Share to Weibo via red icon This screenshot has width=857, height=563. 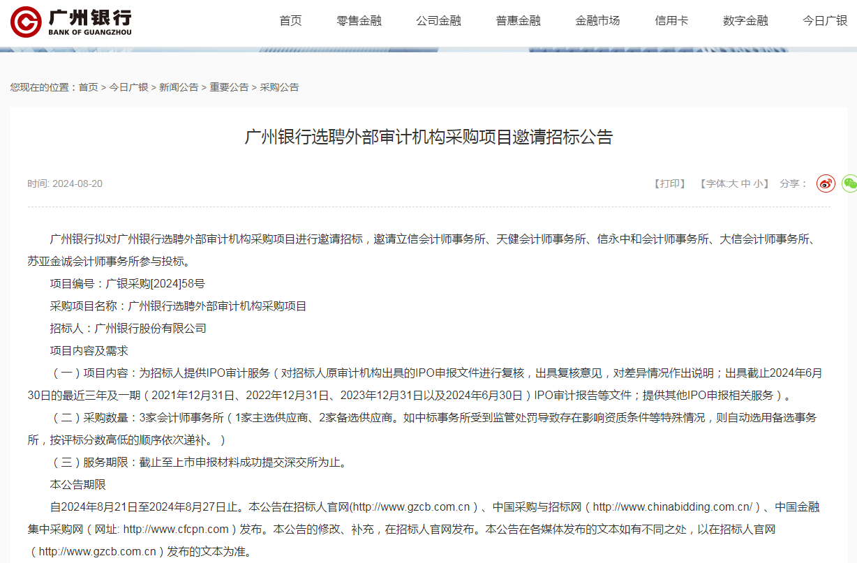pos(826,183)
